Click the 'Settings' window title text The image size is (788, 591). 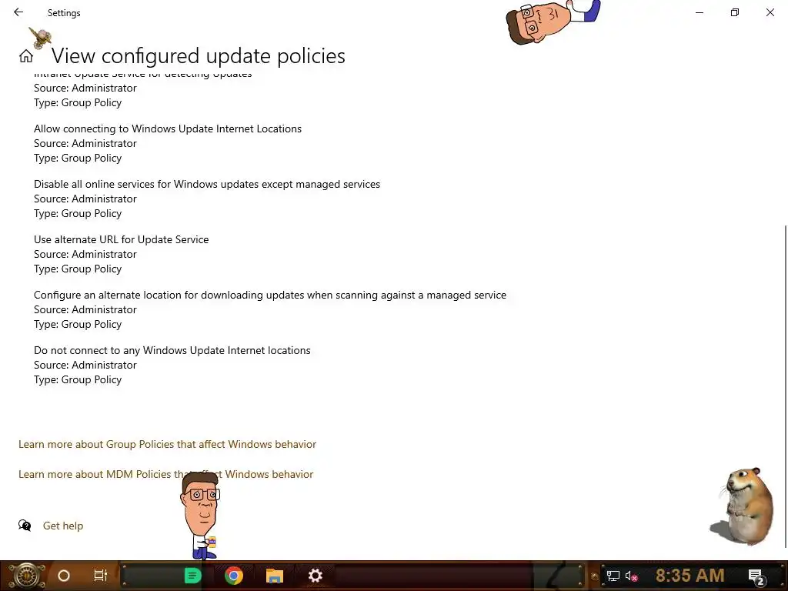pos(64,12)
